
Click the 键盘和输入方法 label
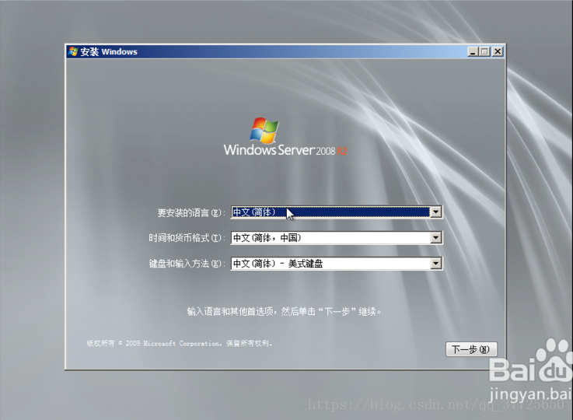pyautogui.click(x=187, y=264)
